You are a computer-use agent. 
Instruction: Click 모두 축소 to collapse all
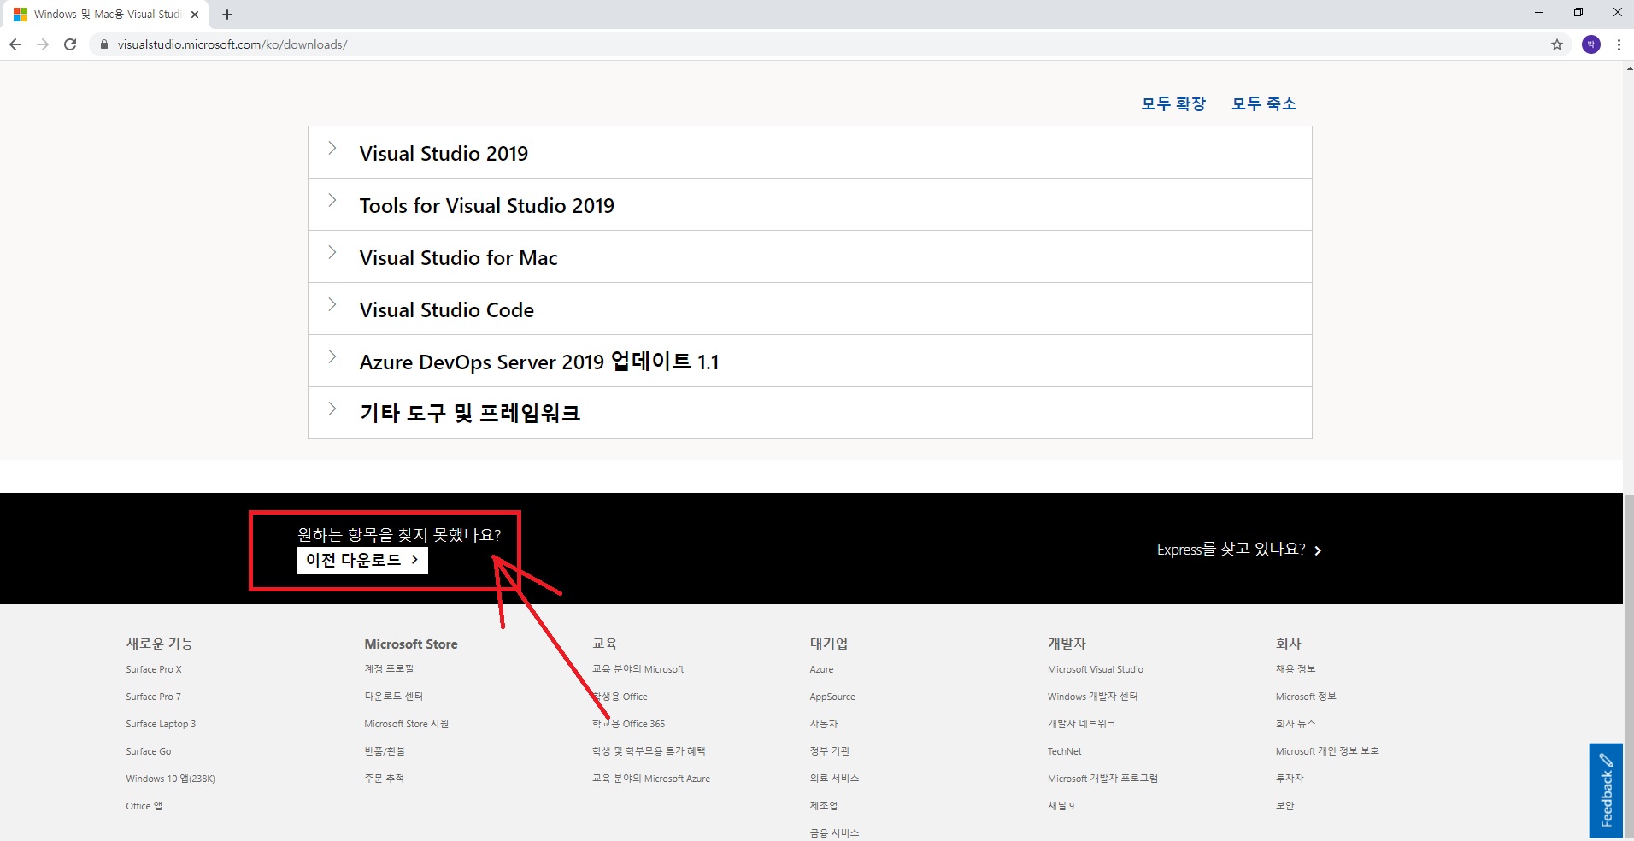(1264, 103)
